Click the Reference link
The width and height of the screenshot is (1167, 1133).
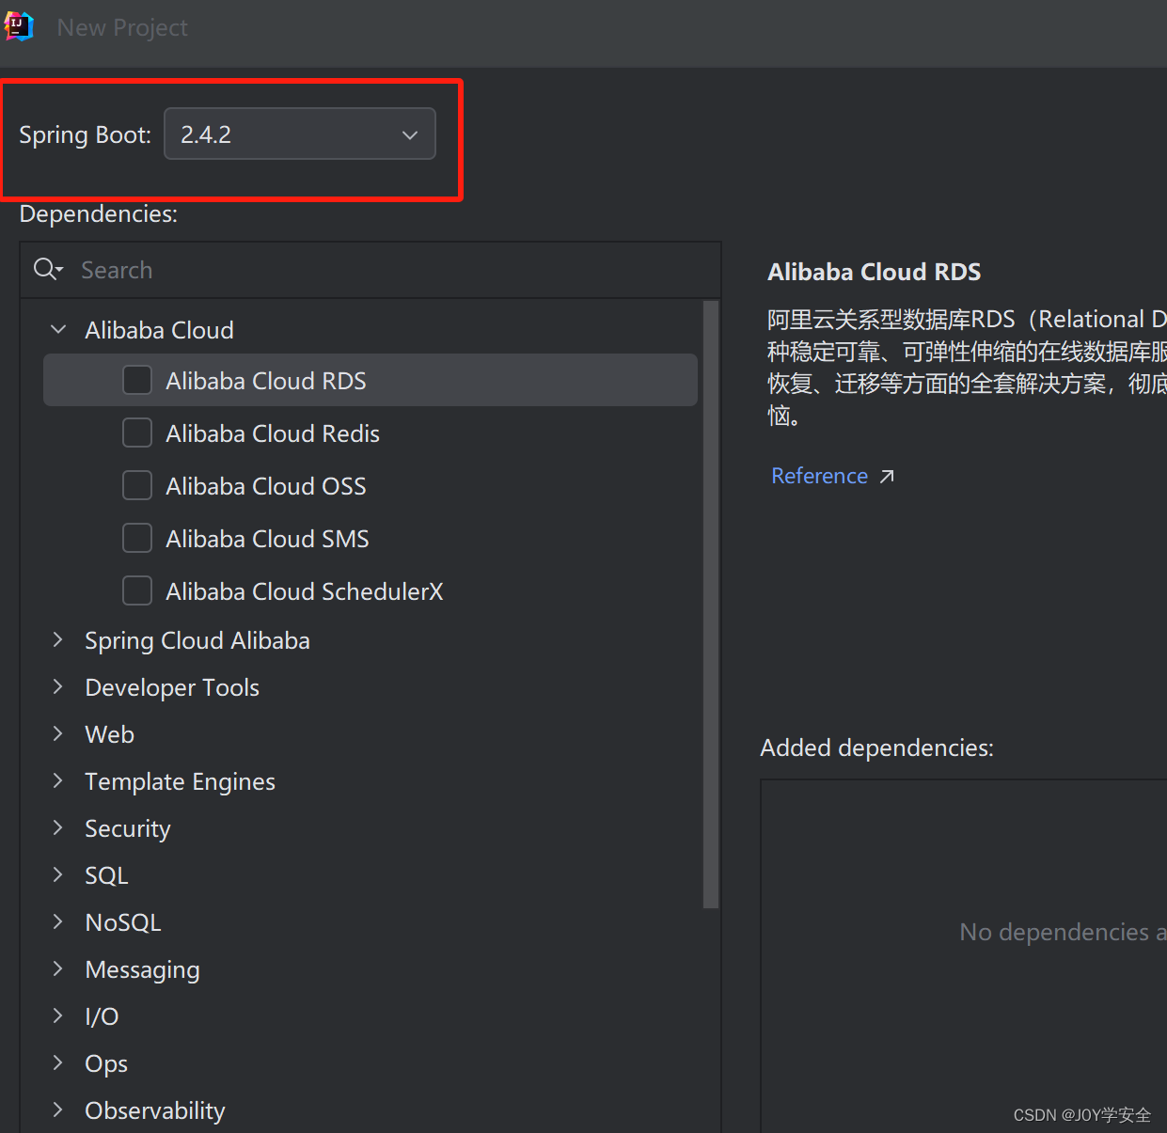(x=819, y=476)
